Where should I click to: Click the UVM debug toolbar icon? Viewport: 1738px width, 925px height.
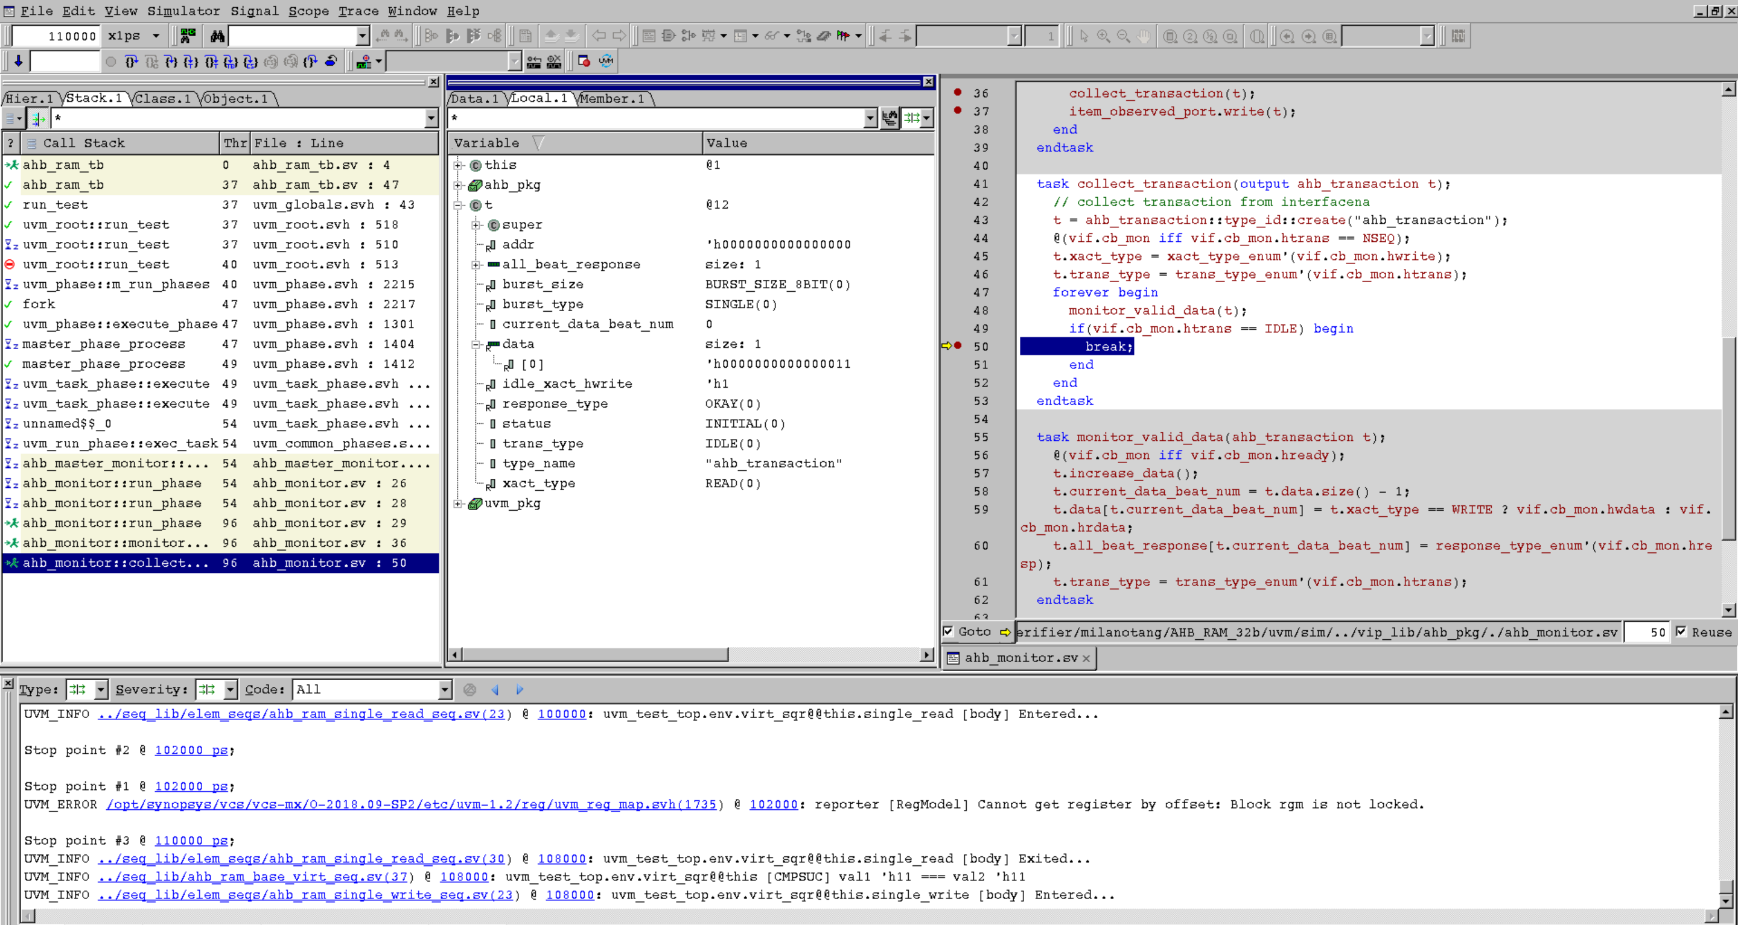(x=605, y=62)
